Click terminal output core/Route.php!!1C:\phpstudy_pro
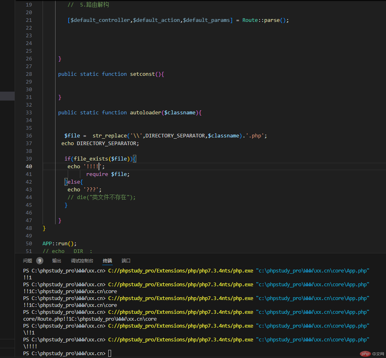The image size is (386, 358). [x=90, y=319]
